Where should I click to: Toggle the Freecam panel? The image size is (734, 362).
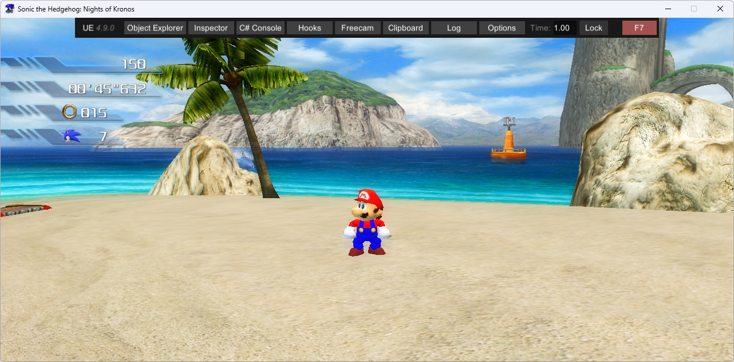357,27
